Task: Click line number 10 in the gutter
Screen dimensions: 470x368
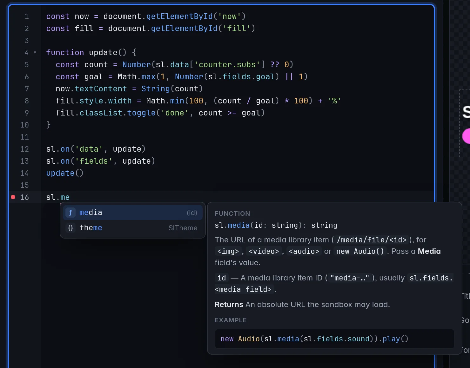Action: point(24,125)
